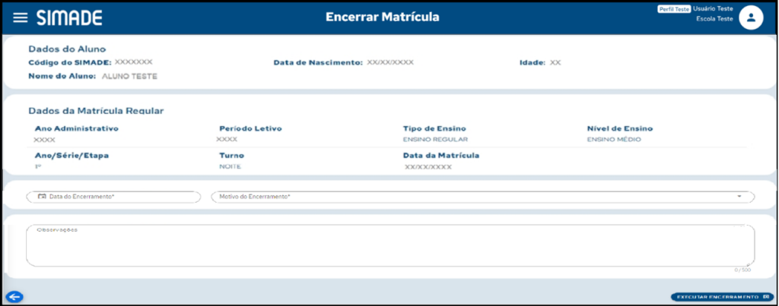The height and width of the screenshot is (306, 779).
Task: Open the user profile avatar icon
Action: [x=751, y=18]
